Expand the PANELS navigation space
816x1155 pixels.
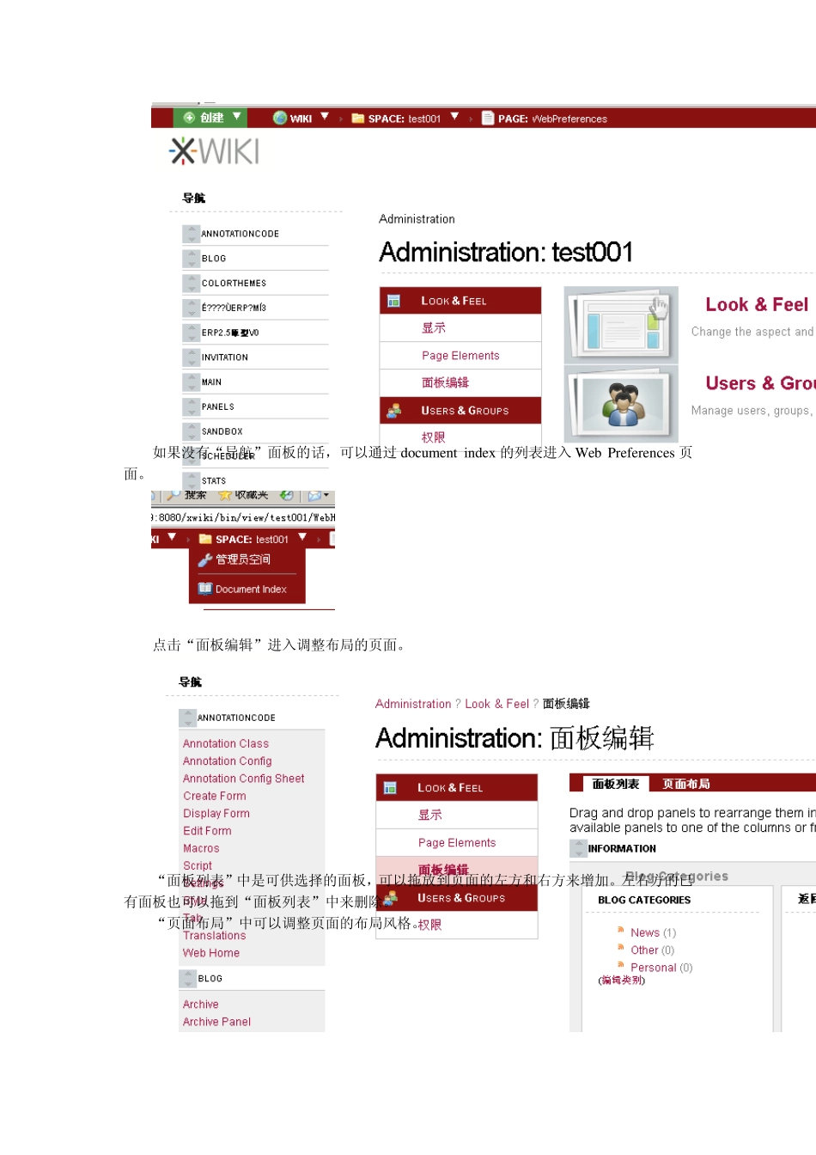(x=191, y=407)
